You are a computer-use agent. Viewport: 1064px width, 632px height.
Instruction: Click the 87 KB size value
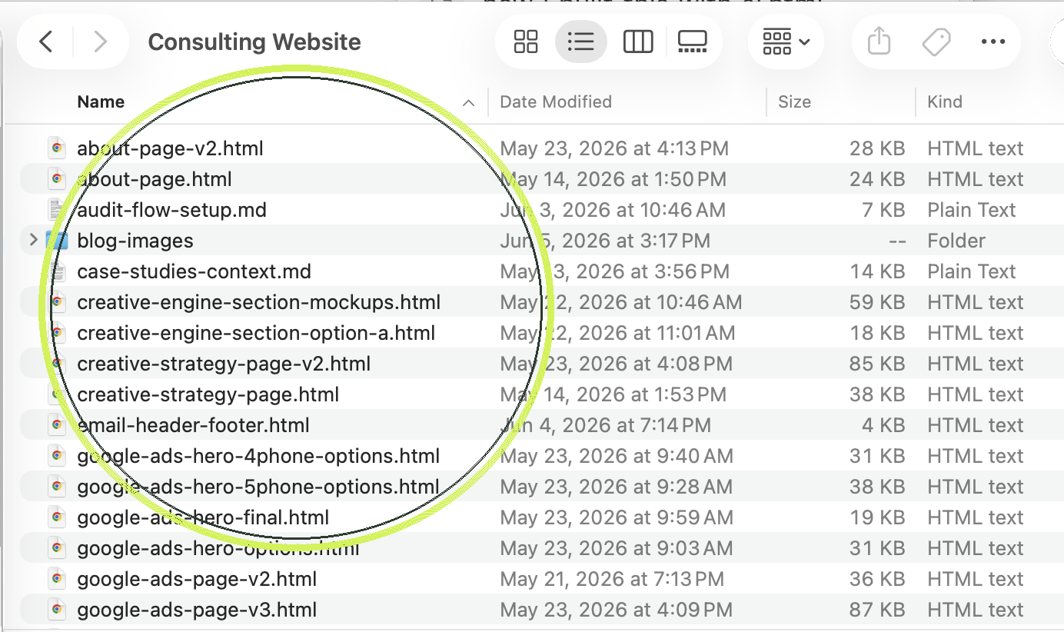point(877,610)
